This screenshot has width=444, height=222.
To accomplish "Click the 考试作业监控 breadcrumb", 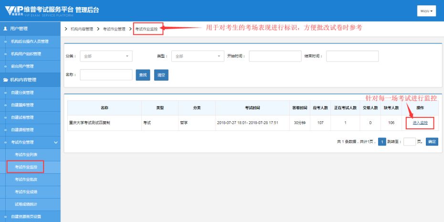I will pos(147,29).
